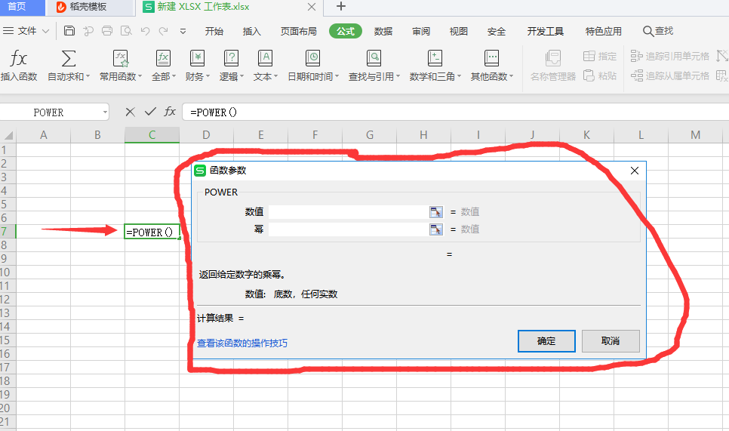Open the Lookup and Reference (查找与引用) icon
729x431 pixels.
pos(374,59)
